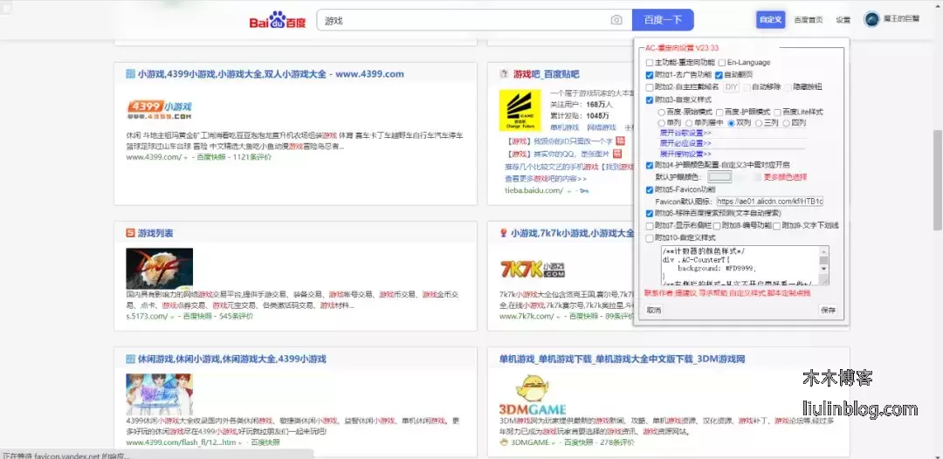
Task: Toggle 附加5-Favicon功能 checkbox
Action: [650, 189]
